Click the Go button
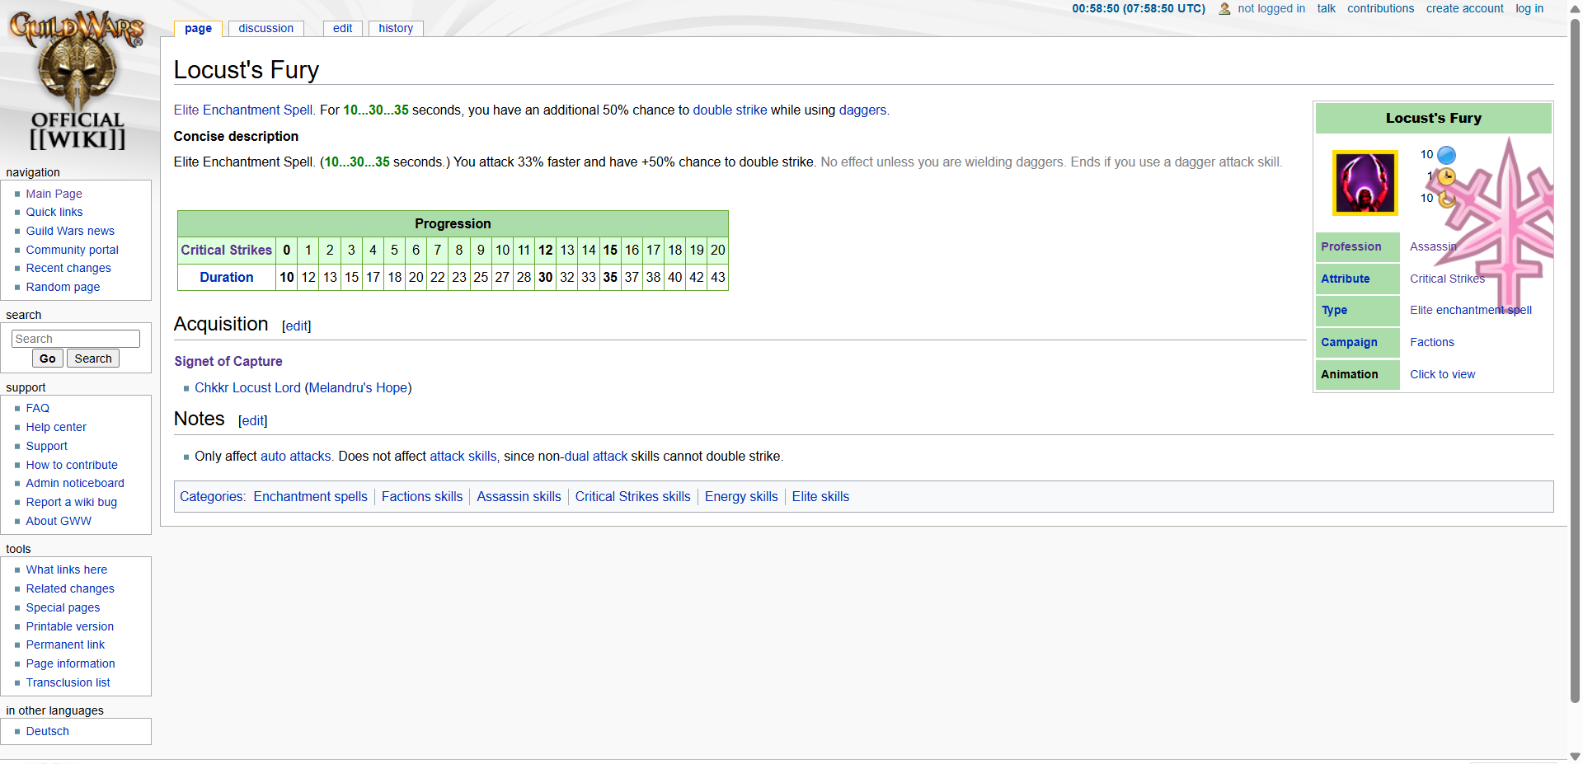The height and width of the screenshot is (764, 1583). 47,359
